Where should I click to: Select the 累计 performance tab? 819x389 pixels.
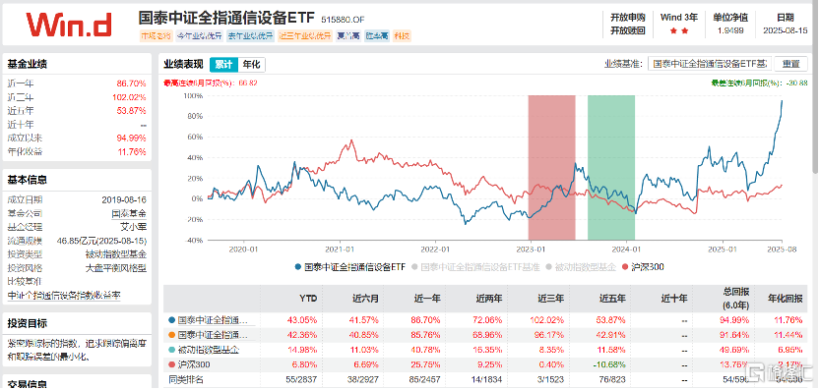224,65
